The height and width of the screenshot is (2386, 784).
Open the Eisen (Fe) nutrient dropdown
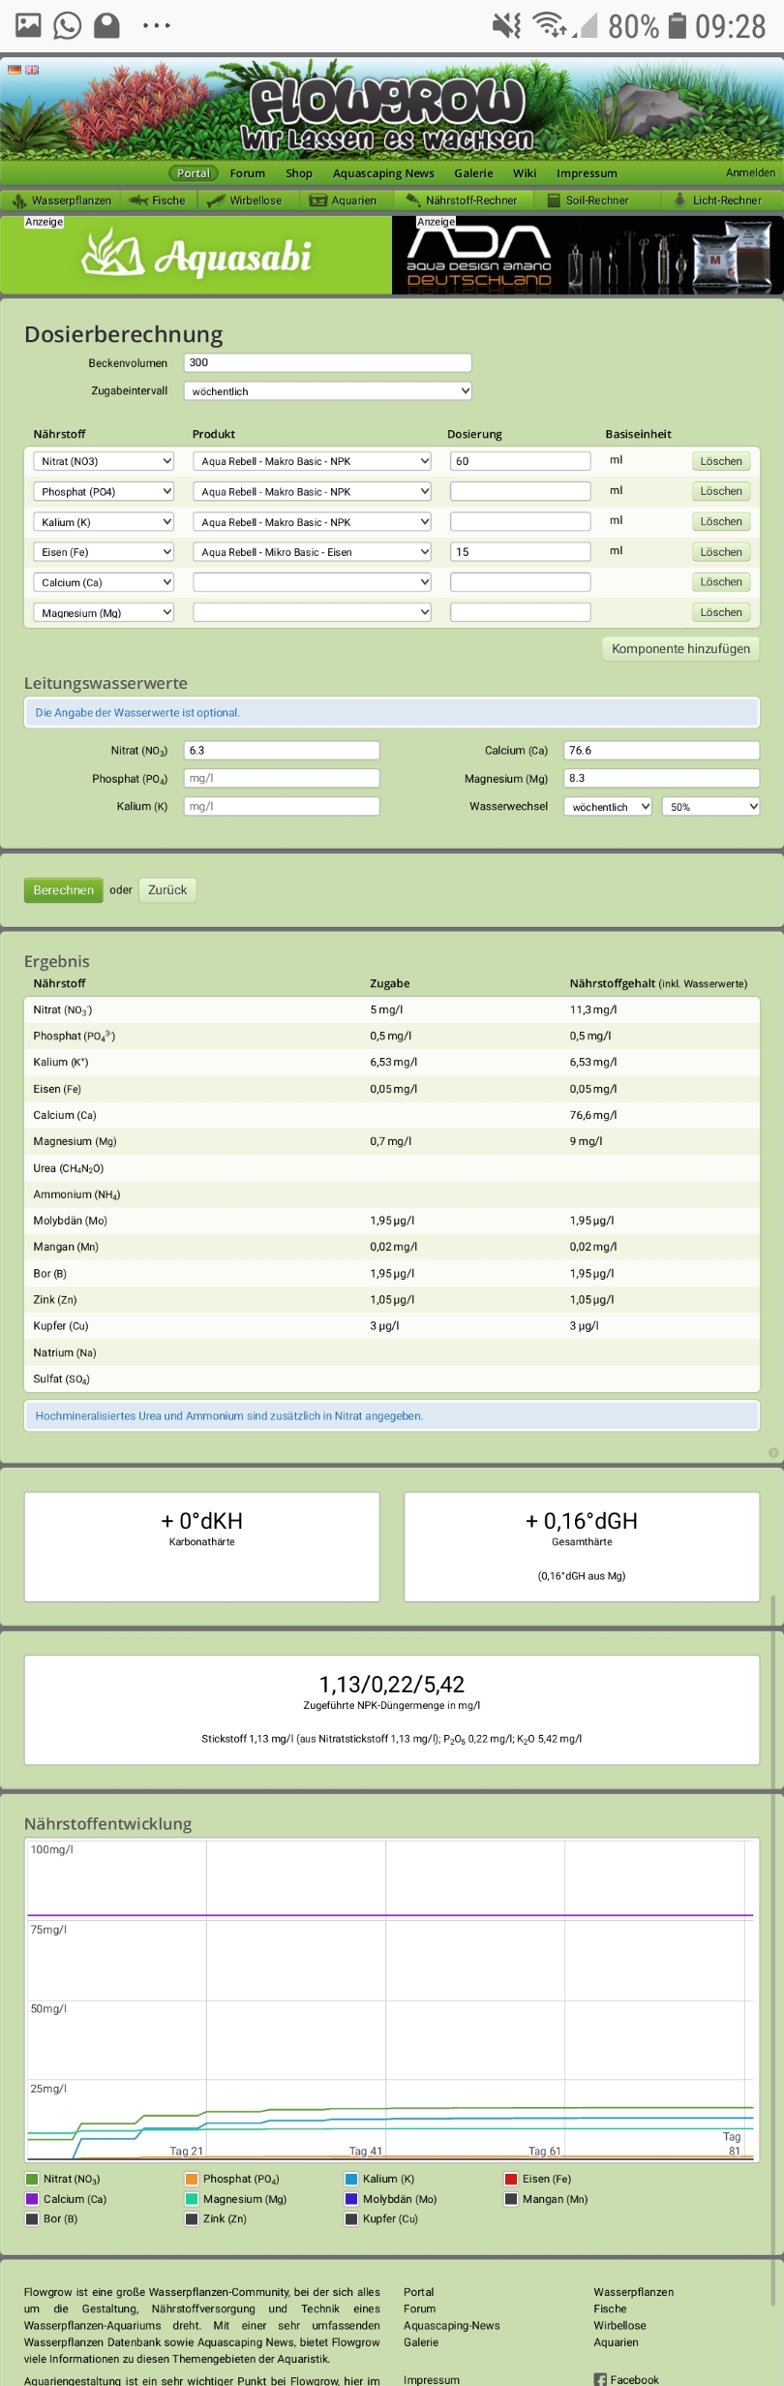pyautogui.click(x=104, y=552)
